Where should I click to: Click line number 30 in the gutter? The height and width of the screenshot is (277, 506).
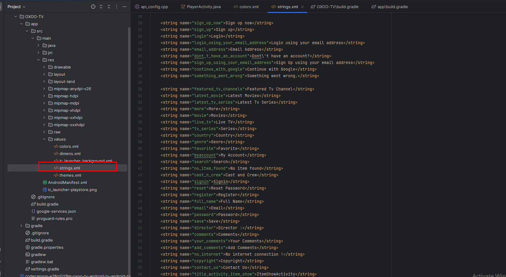140,89
